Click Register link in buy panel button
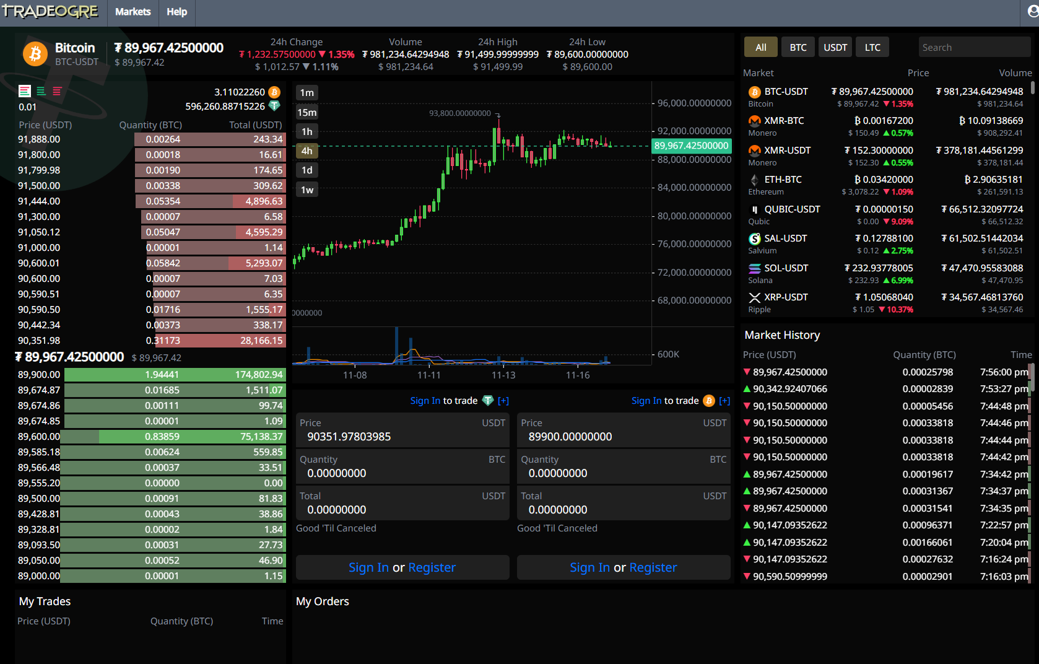This screenshot has height=664, width=1039. click(x=432, y=567)
